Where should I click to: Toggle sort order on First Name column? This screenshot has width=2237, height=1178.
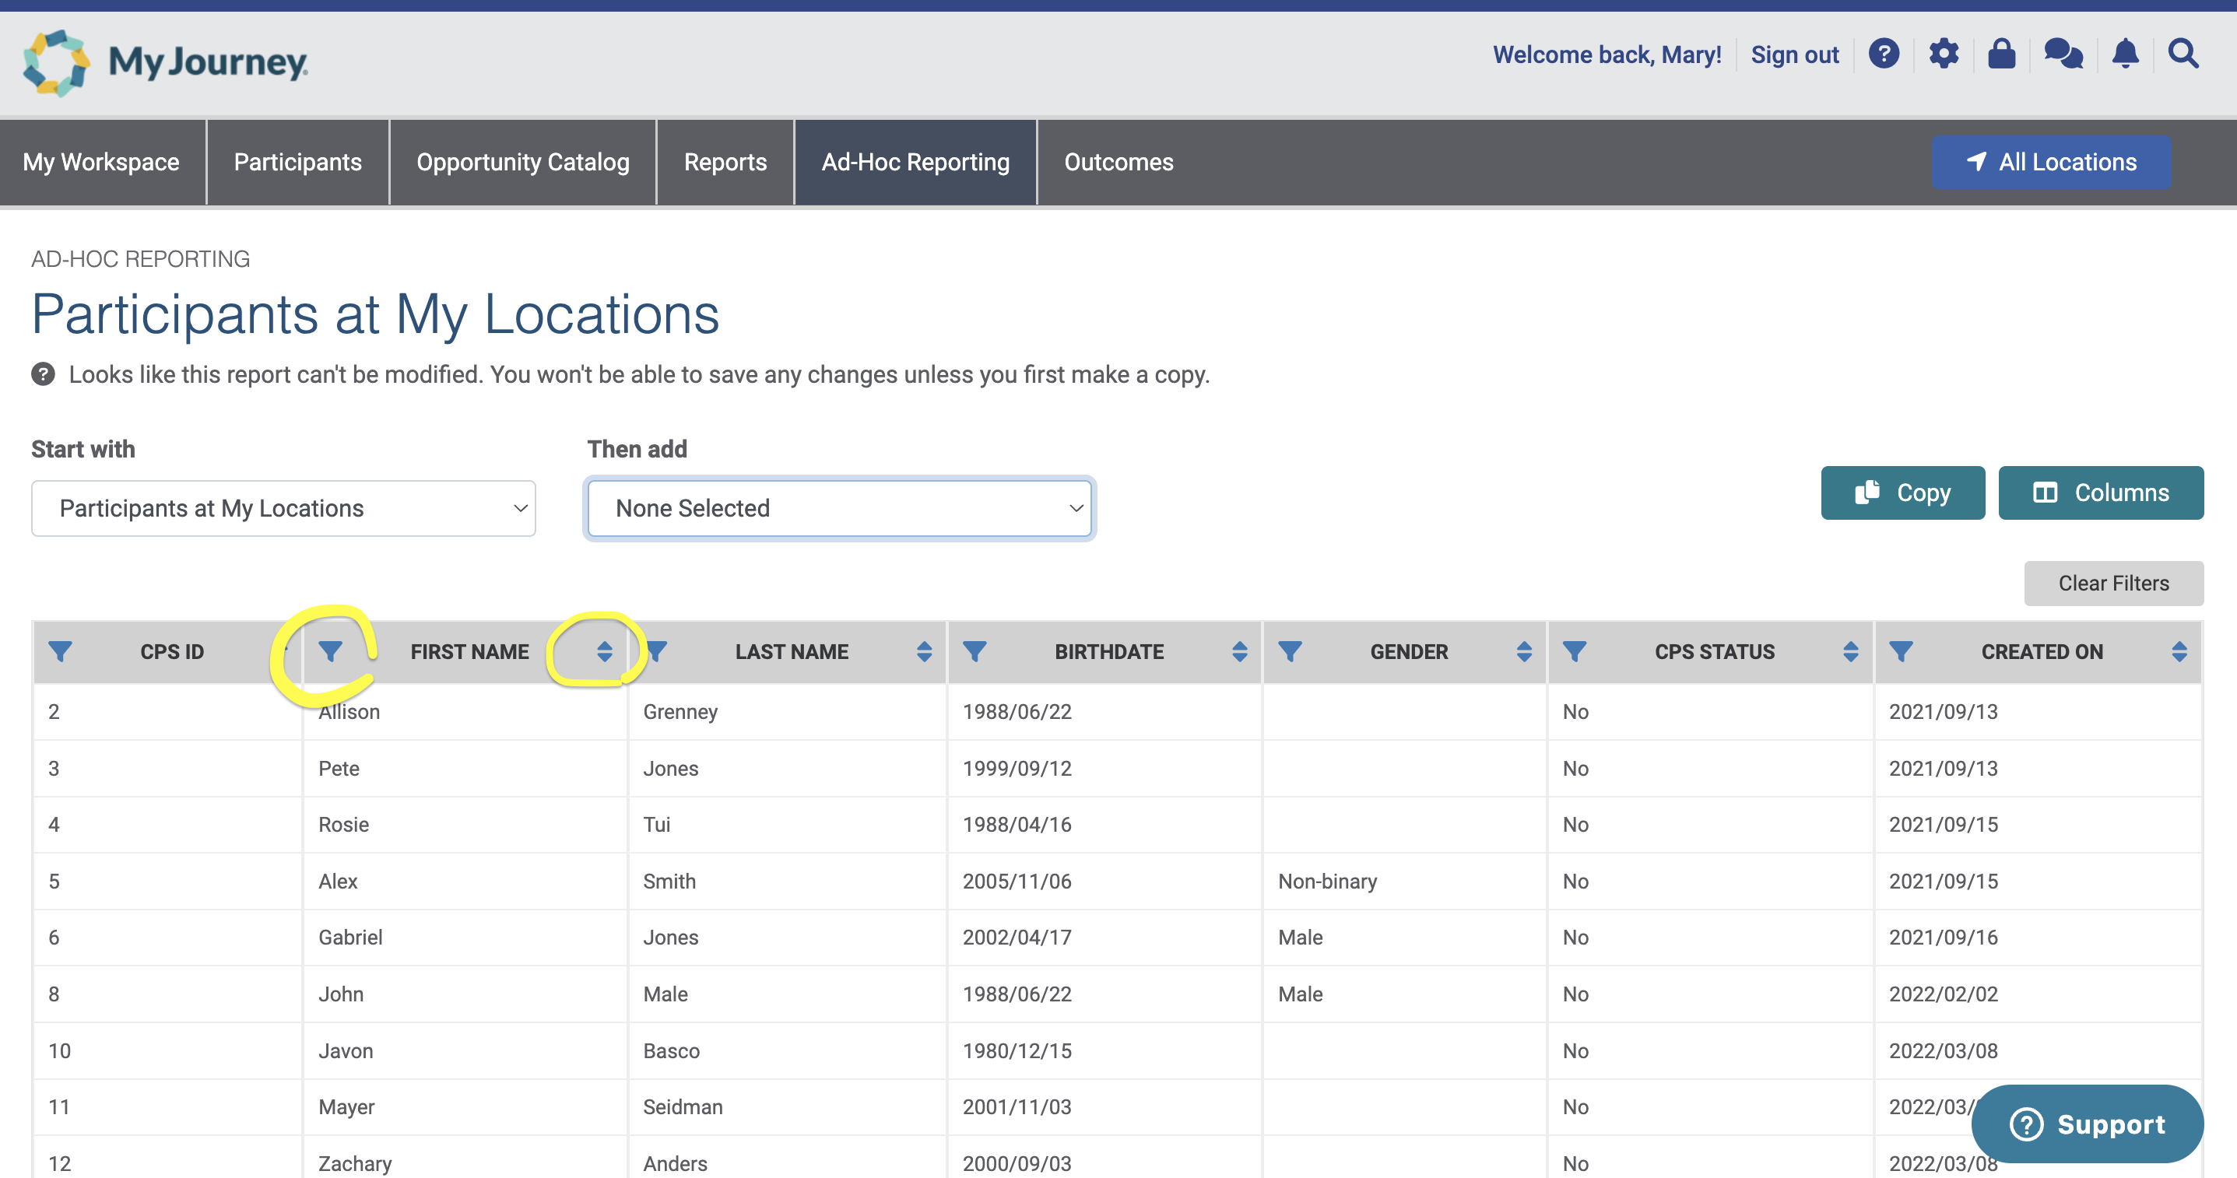click(605, 651)
